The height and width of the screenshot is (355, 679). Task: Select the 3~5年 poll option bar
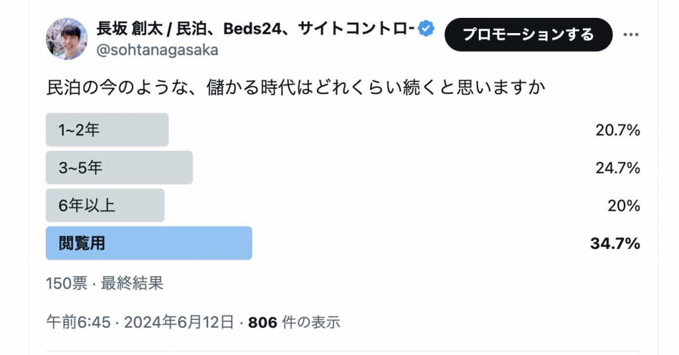(119, 168)
